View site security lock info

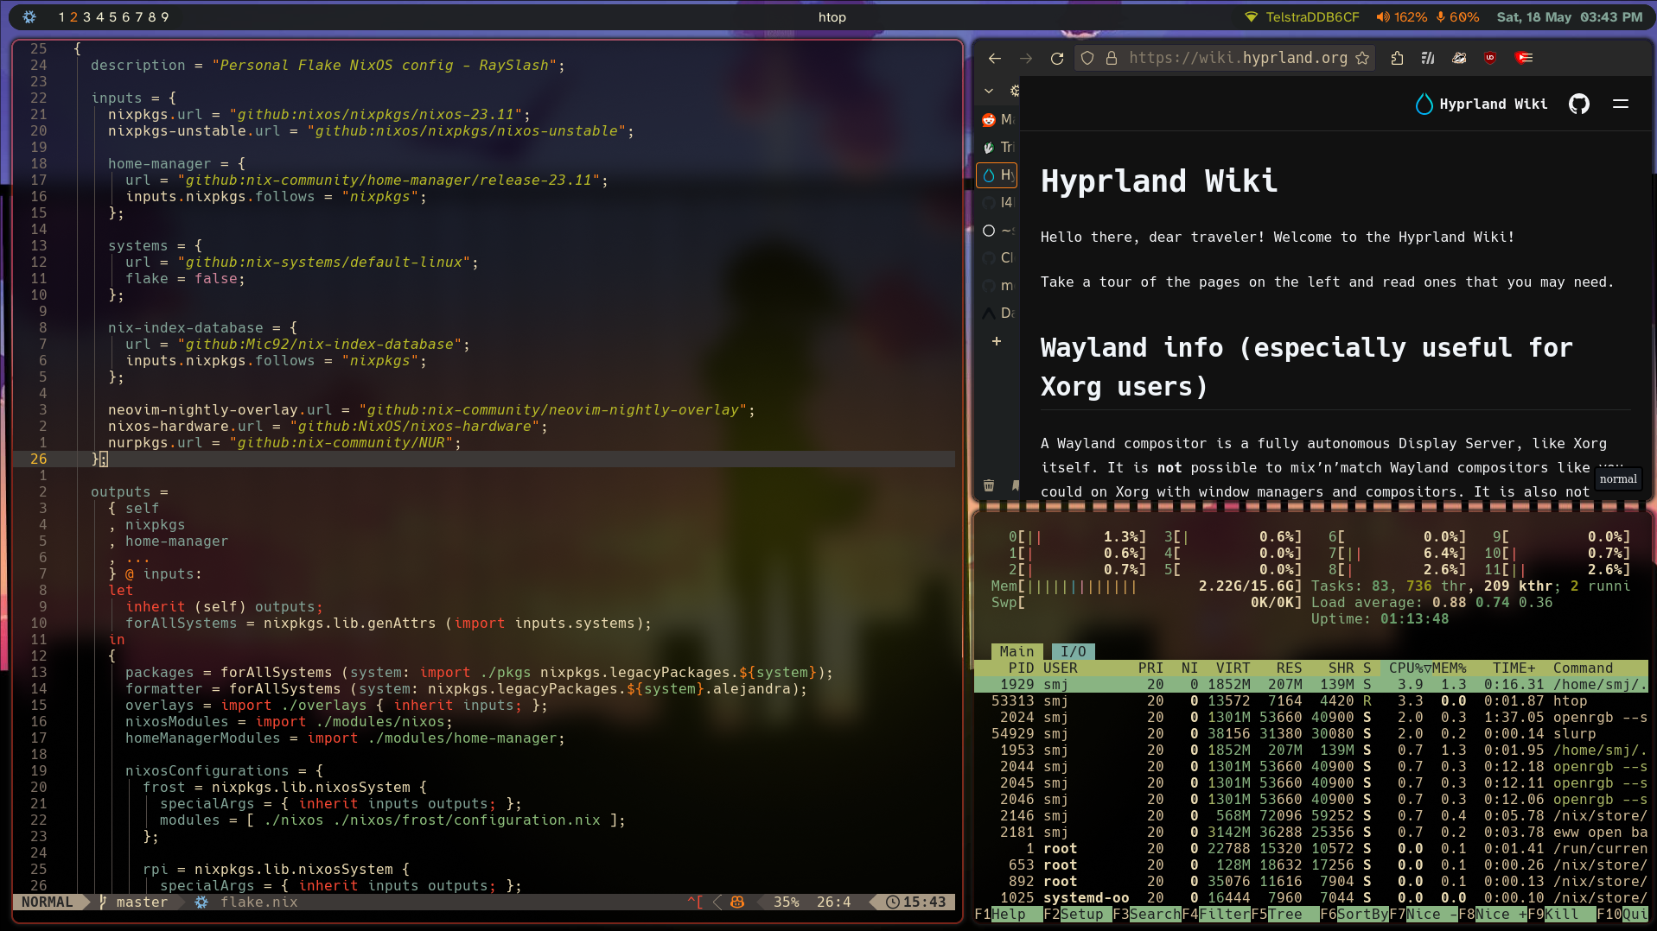click(1112, 58)
